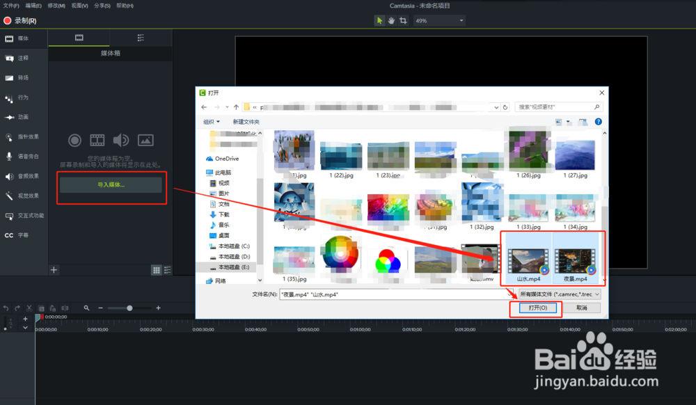Toggle the media bin thumbnail view icon
Screen dimensions: 696x405
click(x=157, y=270)
